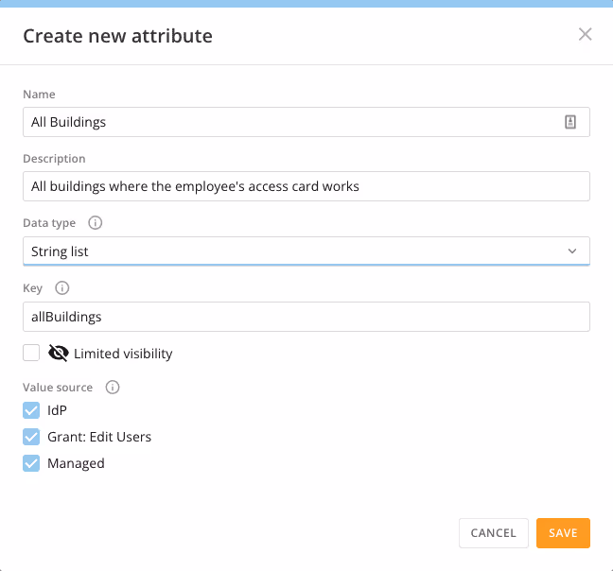The height and width of the screenshot is (571, 613).
Task: Click the Key info icon
Action: coord(62,287)
